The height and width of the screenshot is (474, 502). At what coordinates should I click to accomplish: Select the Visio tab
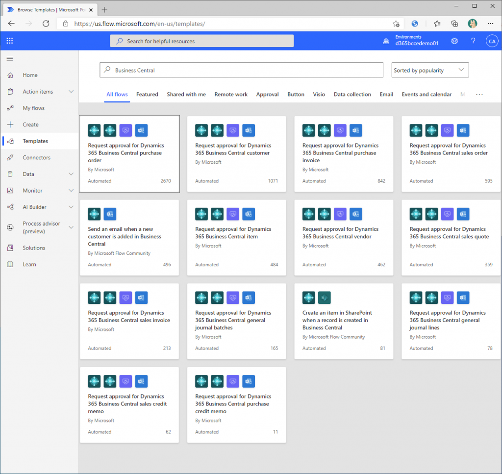click(319, 95)
